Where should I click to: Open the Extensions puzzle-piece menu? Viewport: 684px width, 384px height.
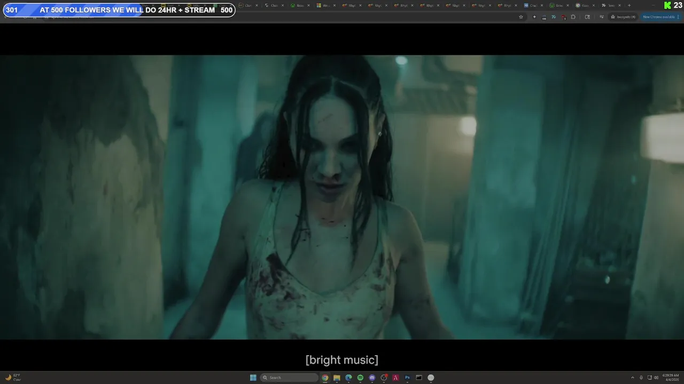(573, 17)
